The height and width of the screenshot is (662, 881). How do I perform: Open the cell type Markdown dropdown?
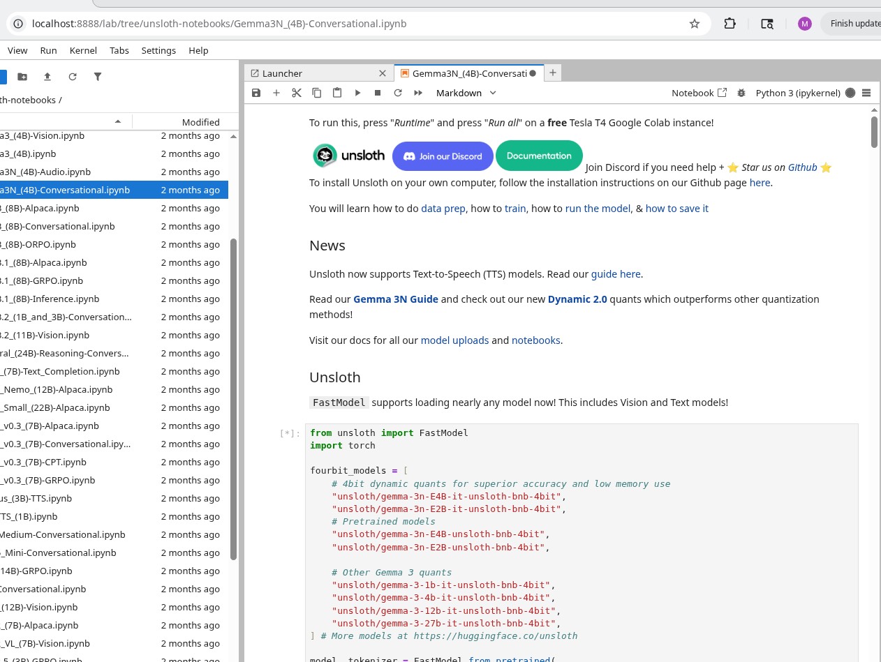click(x=466, y=93)
